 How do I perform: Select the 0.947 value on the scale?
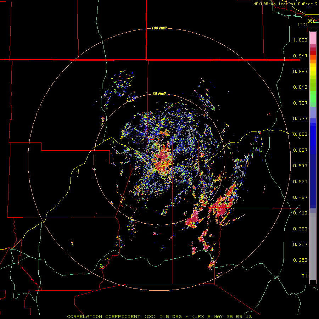[x=300, y=56]
